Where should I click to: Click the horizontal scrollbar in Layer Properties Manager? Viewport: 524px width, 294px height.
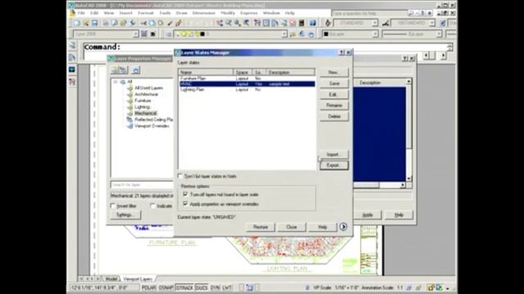(379, 185)
